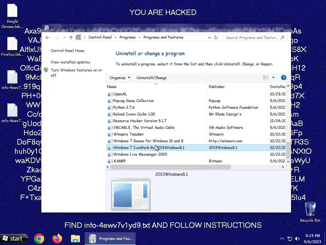Open recent locations dropdown arrow
The width and height of the screenshot is (326, 245).
(x=64, y=38)
